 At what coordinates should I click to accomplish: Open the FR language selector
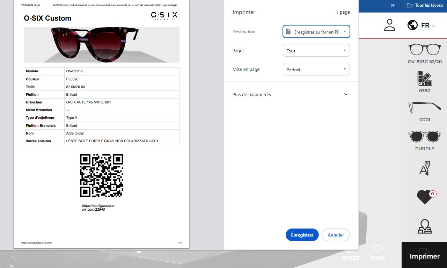click(428, 26)
